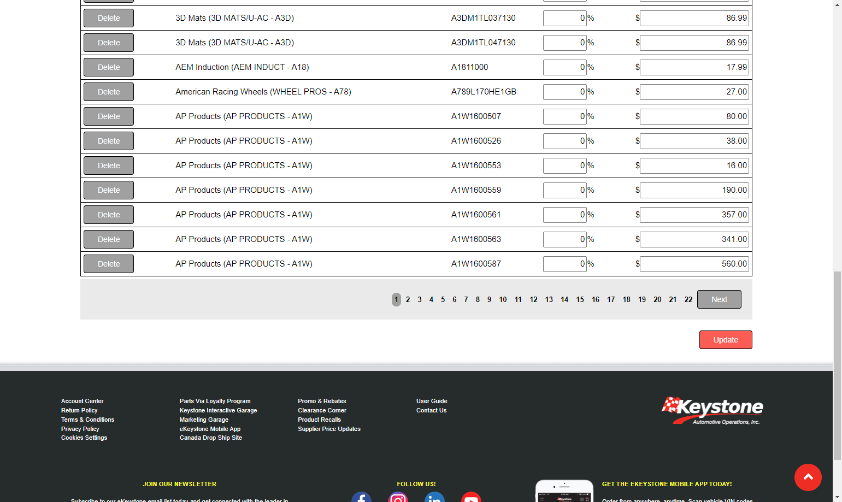The width and height of the screenshot is (842, 502).
Task: Click the scroll-to-top red arrow button
Action: pyautogui.click(x=808, y=477)
